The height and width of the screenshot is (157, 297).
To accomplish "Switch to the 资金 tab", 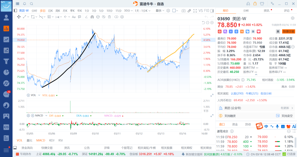I will 235,124.
